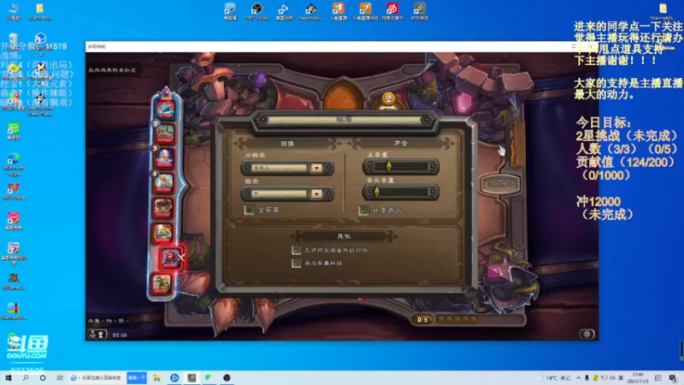Toggle the background sound checkbox under 声音
The image size is (684, 385).
[364, 210]
